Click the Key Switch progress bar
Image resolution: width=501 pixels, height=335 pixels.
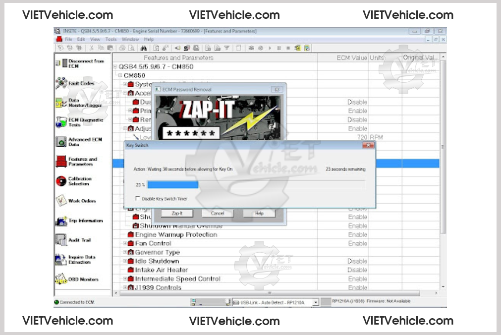[x=256, y=185]
